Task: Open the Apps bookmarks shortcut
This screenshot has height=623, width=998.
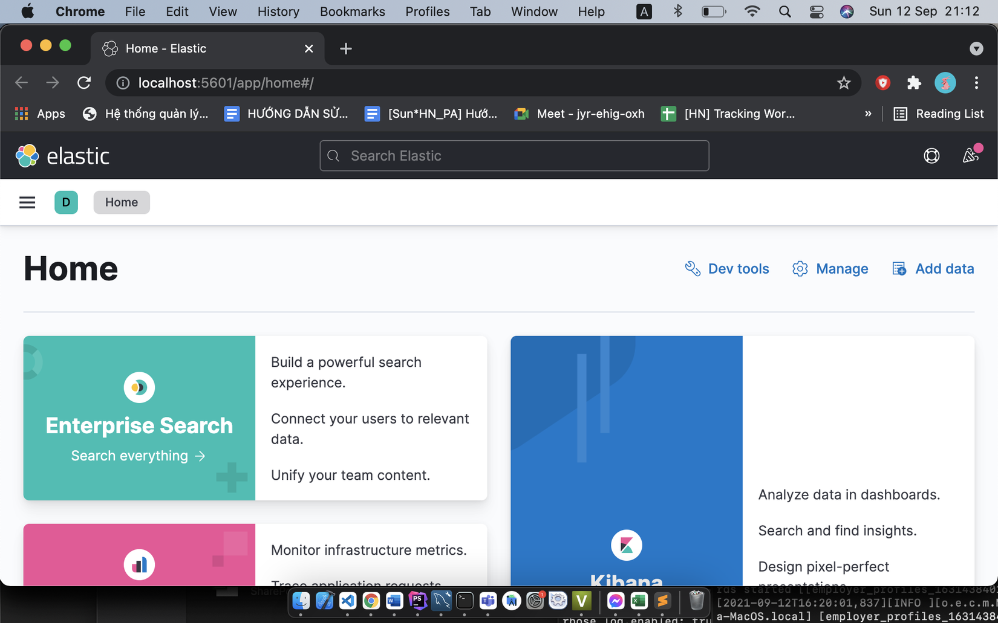Action: [x=40, y=114]
